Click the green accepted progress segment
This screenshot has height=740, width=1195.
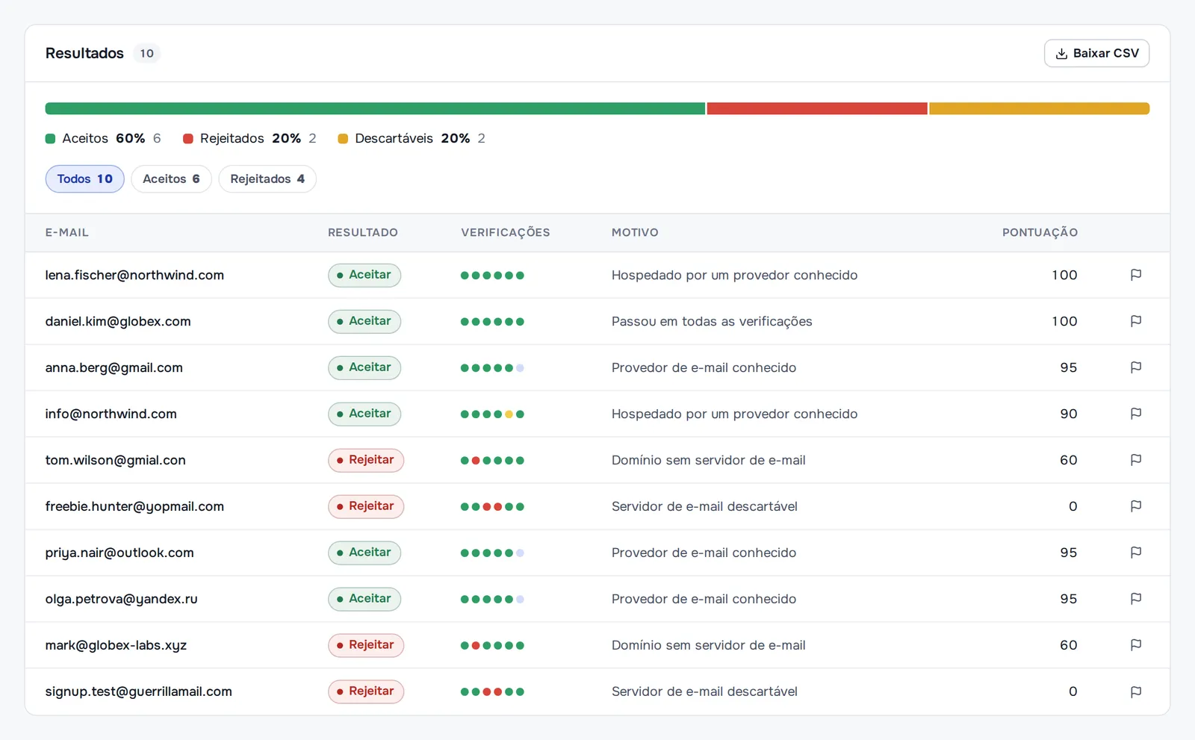click(x=375, y=108)
